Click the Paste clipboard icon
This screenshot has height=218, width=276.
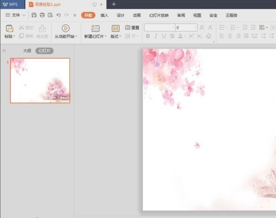tap(9, 29)
